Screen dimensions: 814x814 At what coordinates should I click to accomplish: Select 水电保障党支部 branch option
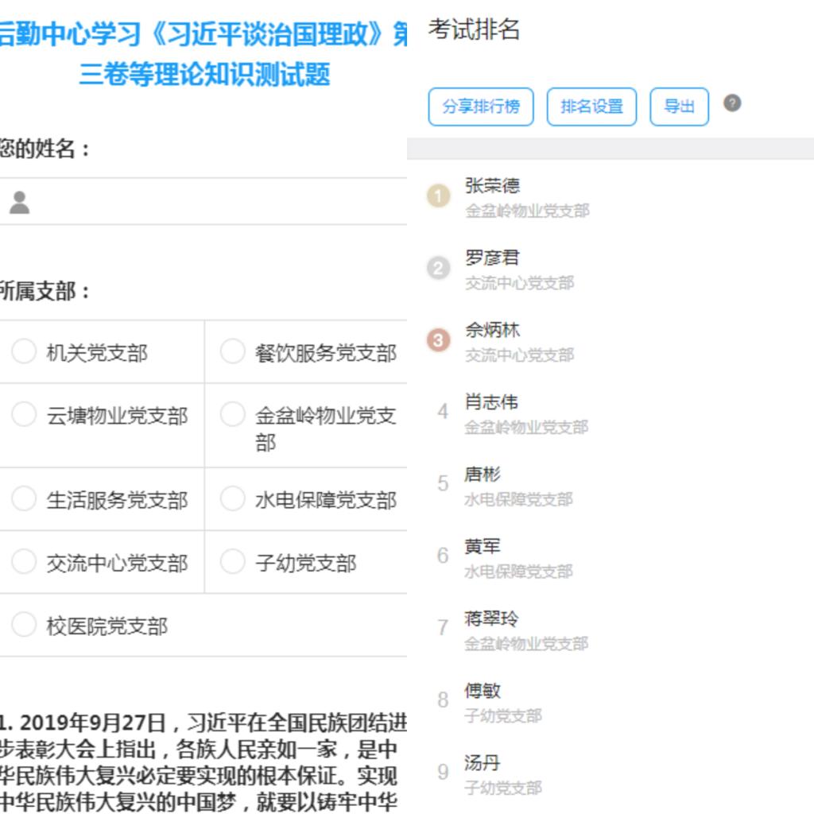(x=232, y=499)
